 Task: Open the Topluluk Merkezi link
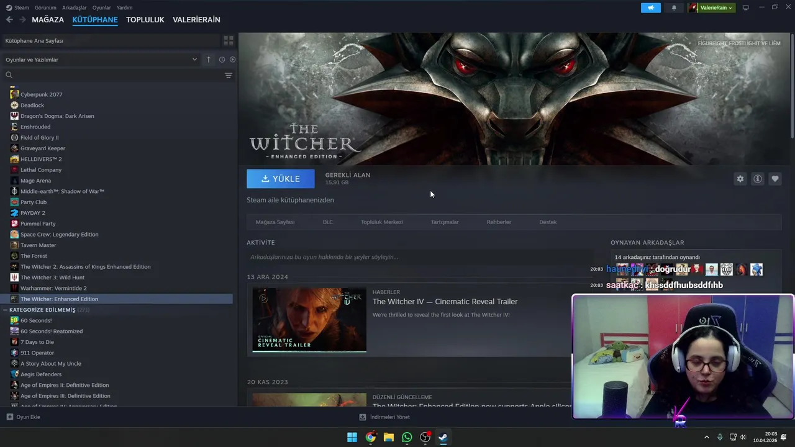click(x=382, y=222)
